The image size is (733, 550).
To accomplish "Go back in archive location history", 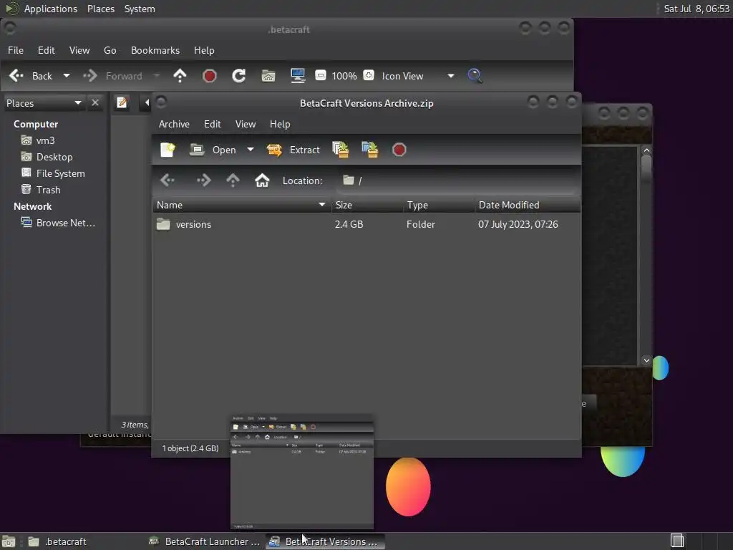I will pyautogui.click(x=168, y=180).
